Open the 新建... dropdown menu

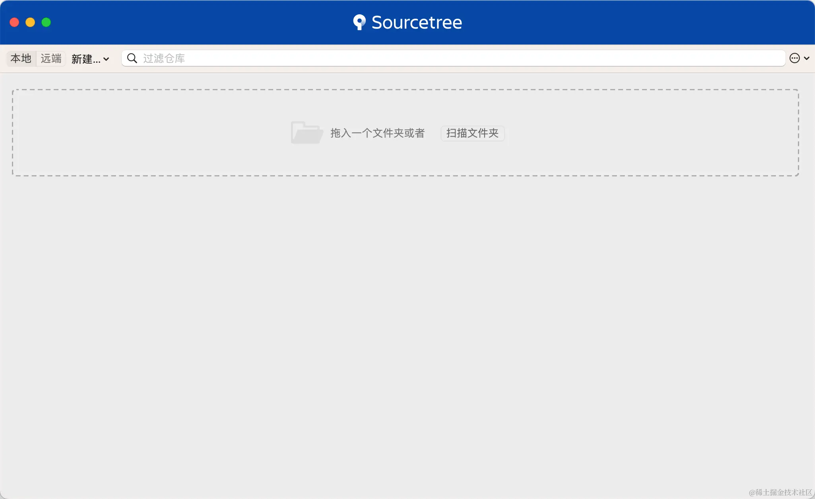[85, 59]
